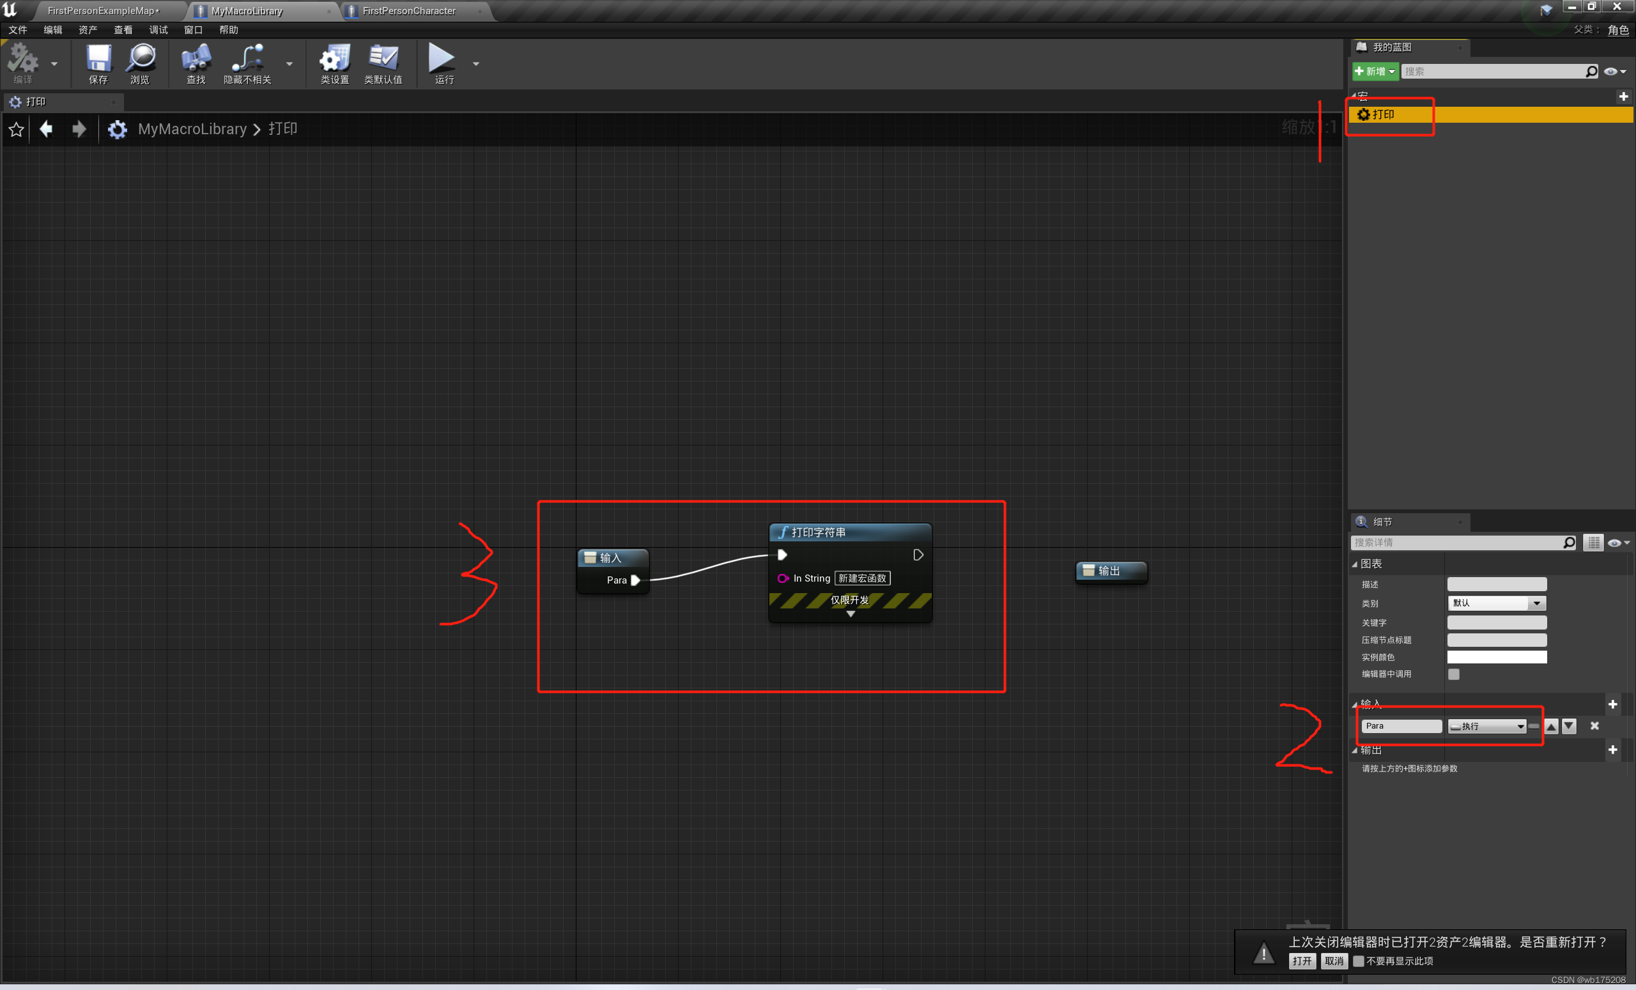Viewport: 1636px width, 990px height.
Task: Open the 查看 menu
Action: tap(123, 30)
